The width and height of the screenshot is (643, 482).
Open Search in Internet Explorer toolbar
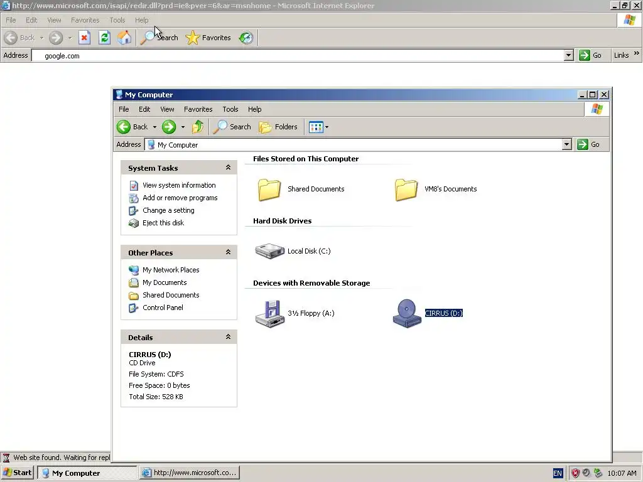[x=159, y=38]
